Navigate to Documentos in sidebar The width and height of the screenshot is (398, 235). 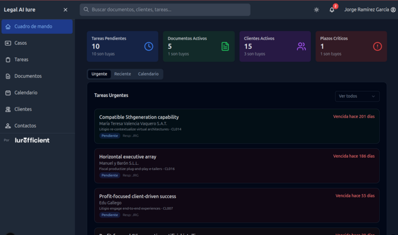(37, 76)
